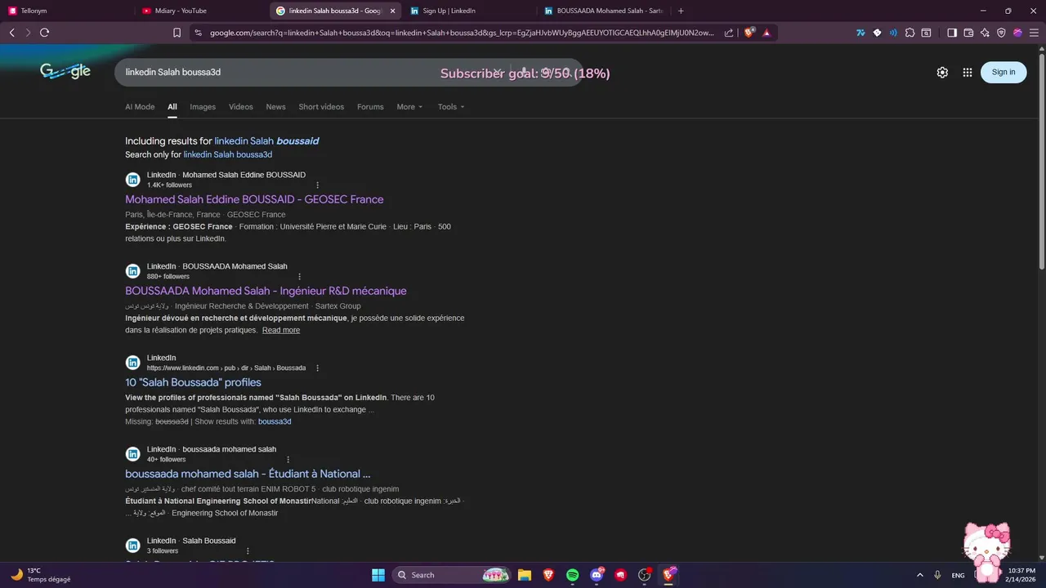Click the Brave Rewards triangle icon
The image size is (1046, 588).
(x=767, y=33)
